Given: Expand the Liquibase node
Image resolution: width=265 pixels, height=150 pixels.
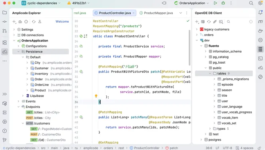Looking at the screenshot, I should point(23,95).
